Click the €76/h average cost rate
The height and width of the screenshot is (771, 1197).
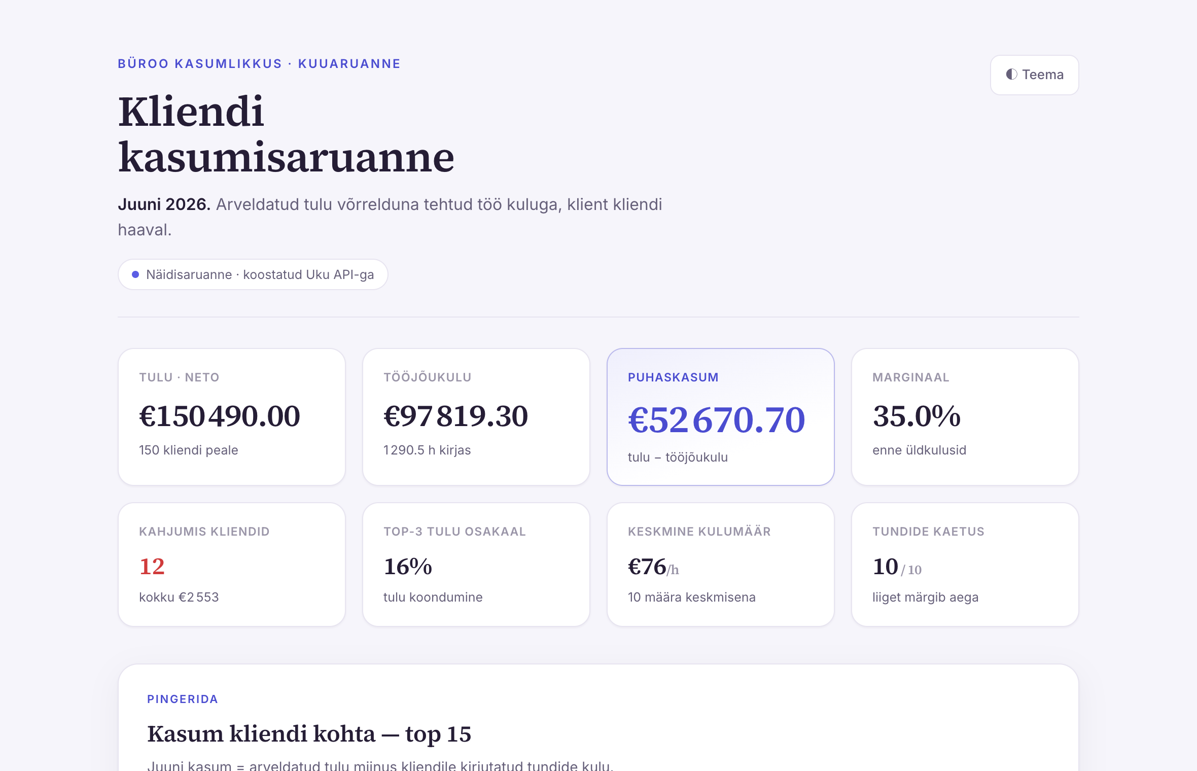(x=653, y=567)
